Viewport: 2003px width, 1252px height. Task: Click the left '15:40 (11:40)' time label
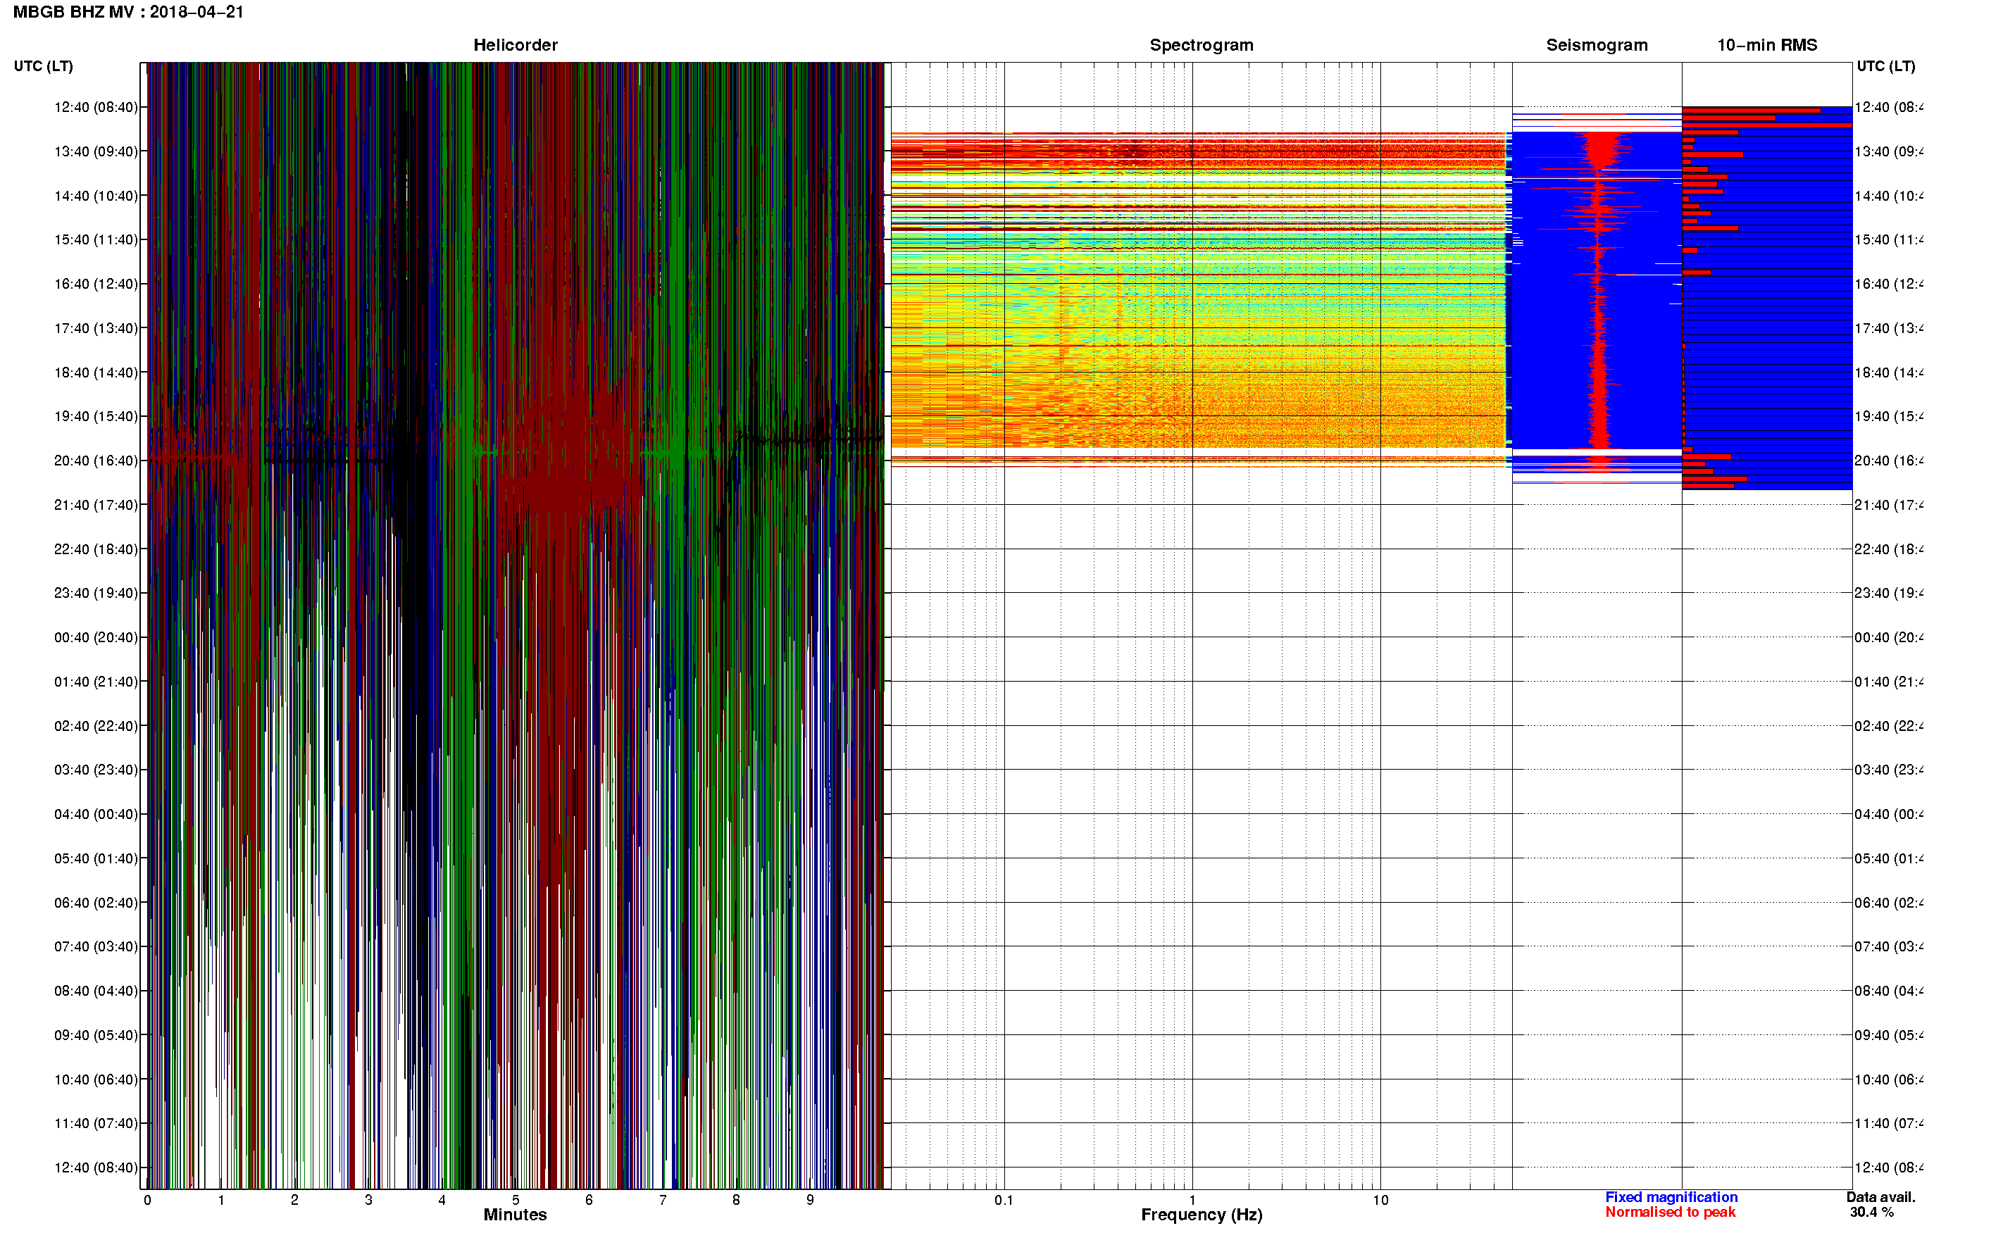pyautogui.click(x=96, y=240)
